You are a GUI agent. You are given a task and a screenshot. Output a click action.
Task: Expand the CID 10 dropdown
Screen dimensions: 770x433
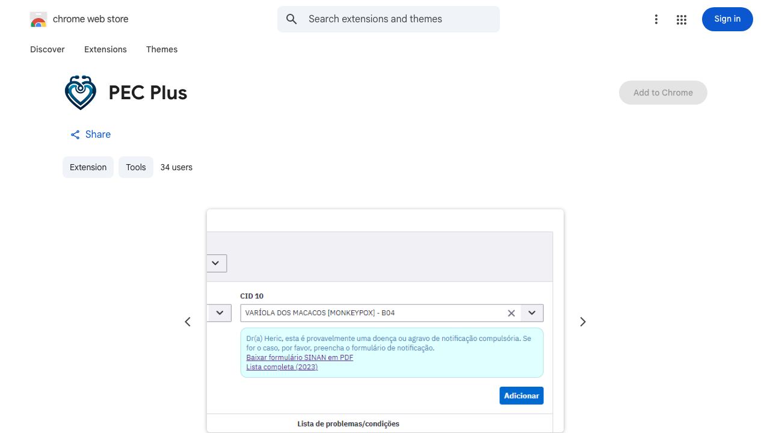[532, 313]
